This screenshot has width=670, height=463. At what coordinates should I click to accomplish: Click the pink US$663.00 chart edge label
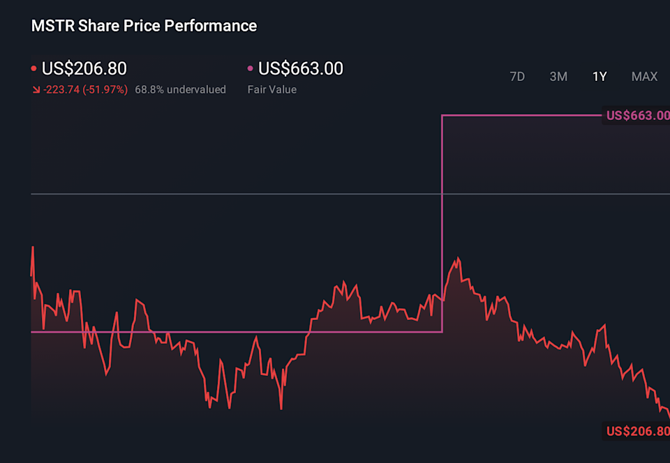tap(636, 116)
